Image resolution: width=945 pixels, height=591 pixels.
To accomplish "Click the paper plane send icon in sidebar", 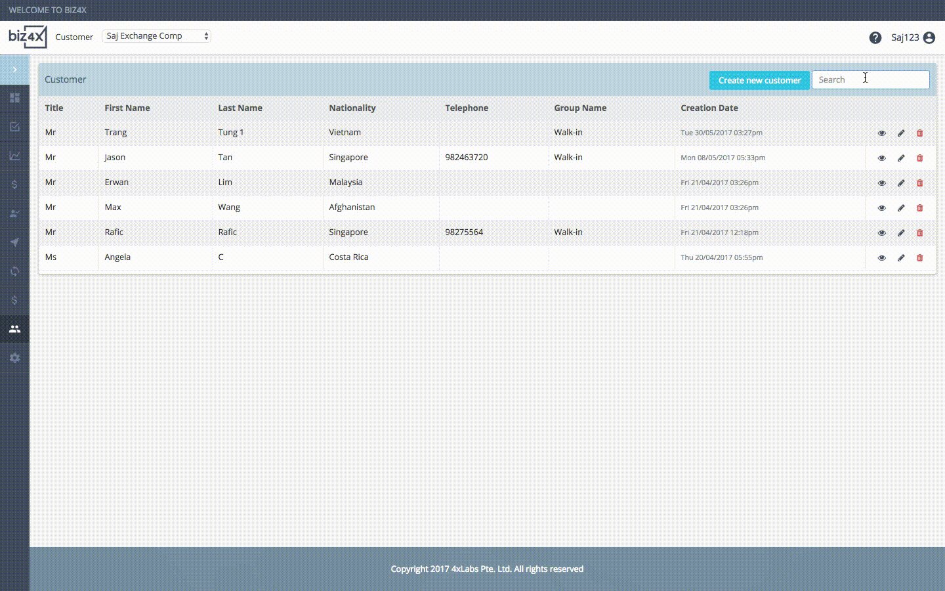I will click(14, 242).
